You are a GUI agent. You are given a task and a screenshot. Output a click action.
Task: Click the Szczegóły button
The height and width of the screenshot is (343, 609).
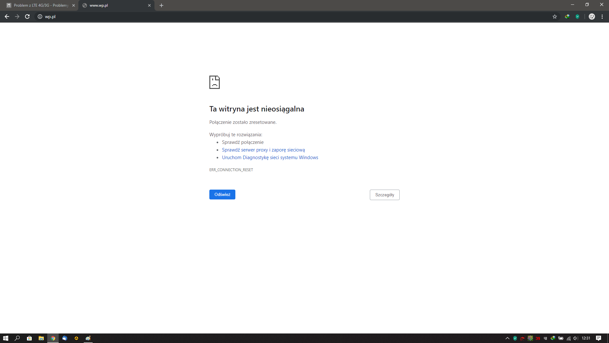pyautogui.click(x=384, y=195)
